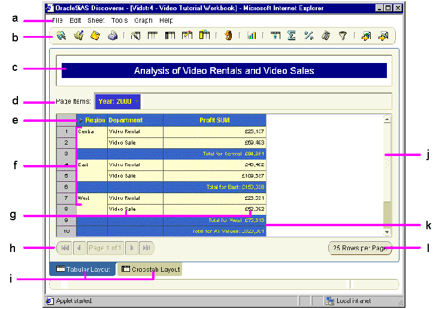Screen dimensions: 439x309
Task: Go to the next page arrow
Action: [132, 248]
